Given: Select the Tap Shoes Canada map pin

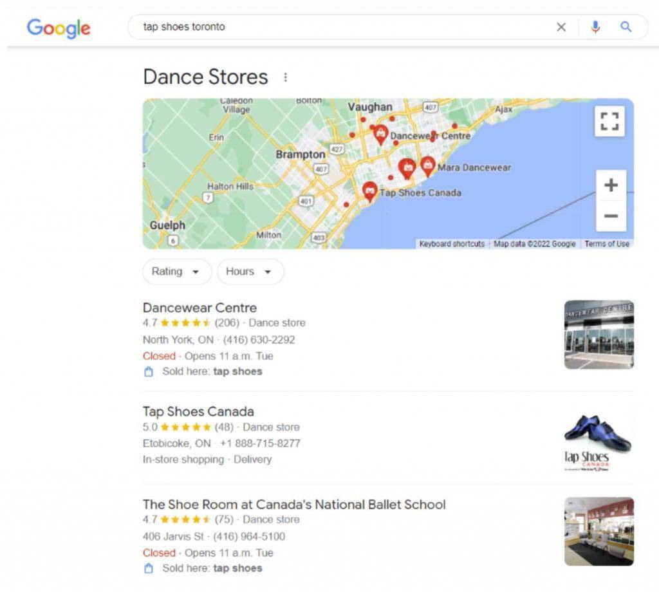Looking at the screenshot, I should click(369, 192).
